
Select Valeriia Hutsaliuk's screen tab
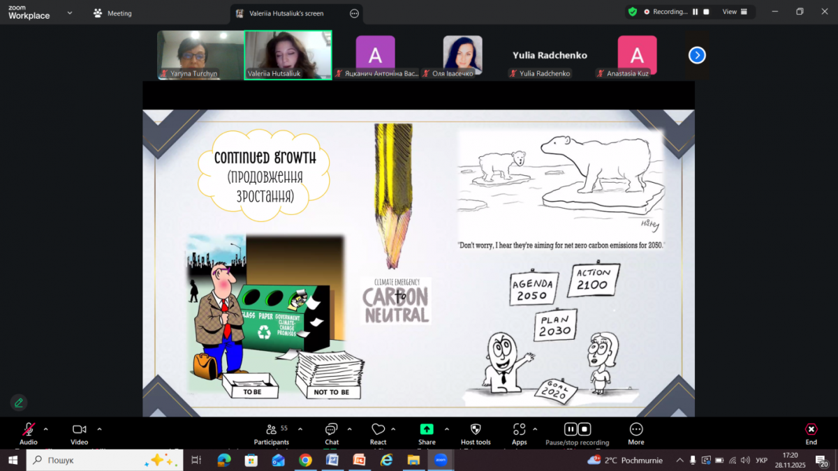click(286, 13)
